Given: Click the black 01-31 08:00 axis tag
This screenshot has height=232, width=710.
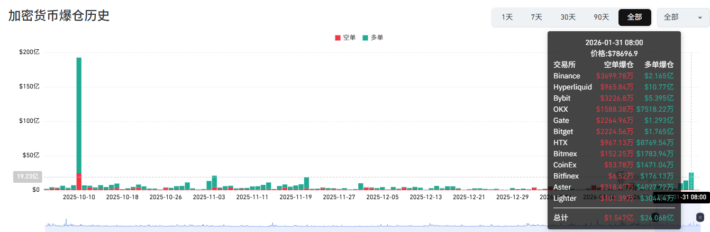Looking at the screenshot, I should coord(682,197).
